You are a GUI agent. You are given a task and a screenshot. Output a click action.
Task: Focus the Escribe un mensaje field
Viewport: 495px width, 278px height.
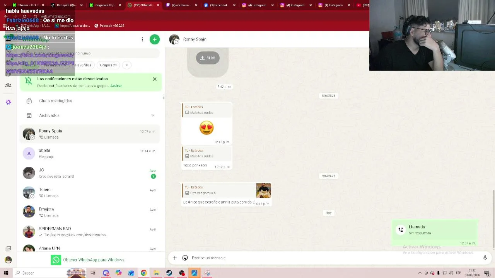pyautogui.click(x=335, y=258)
